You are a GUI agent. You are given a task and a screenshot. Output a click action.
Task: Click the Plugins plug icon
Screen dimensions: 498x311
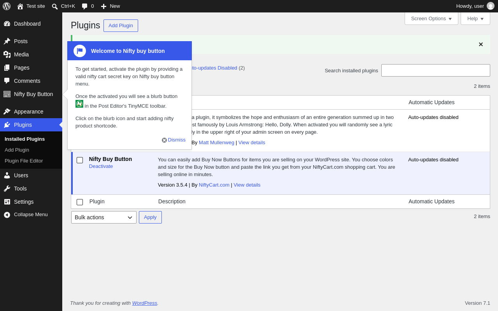[7, 125]
